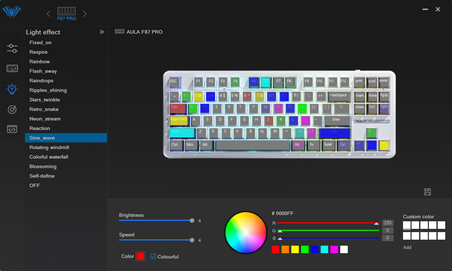The height and width of the screenshot is (271, 452).
Task: Select the light effect bulb icon
Action: [x=12, y=89]
